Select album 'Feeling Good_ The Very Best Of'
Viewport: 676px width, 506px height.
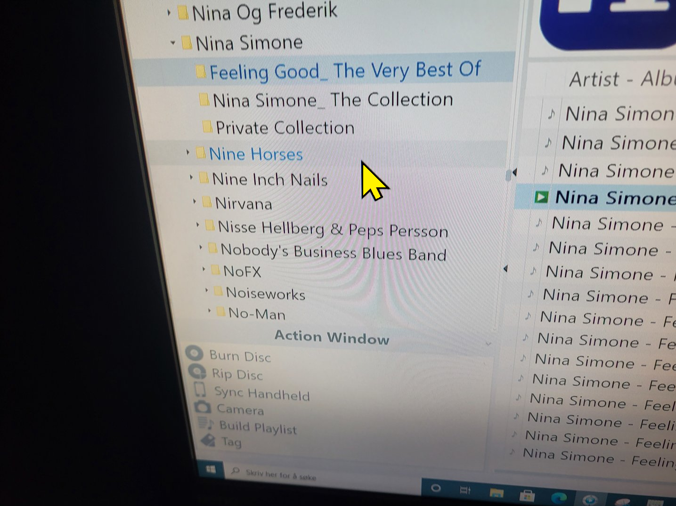[345, 71]
